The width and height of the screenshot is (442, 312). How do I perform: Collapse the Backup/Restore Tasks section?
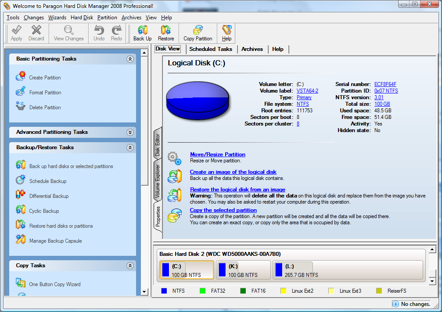coord(130,147)
